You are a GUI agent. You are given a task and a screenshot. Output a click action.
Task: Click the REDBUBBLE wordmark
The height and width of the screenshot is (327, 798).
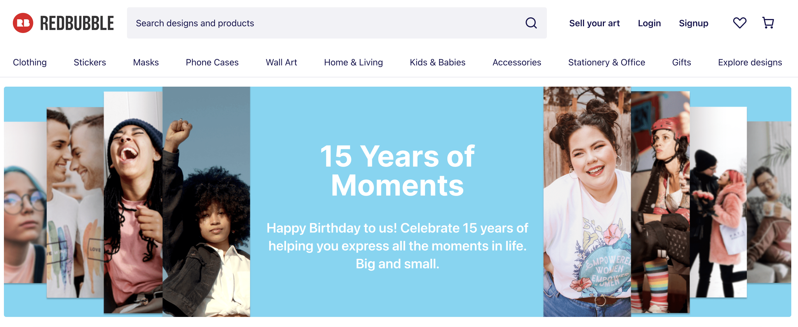(x=77, y=23)
